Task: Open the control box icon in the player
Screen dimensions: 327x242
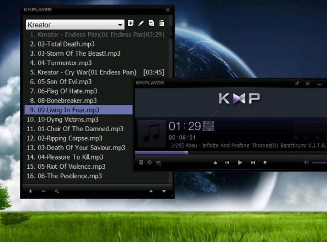Action: tap(141, 162)
